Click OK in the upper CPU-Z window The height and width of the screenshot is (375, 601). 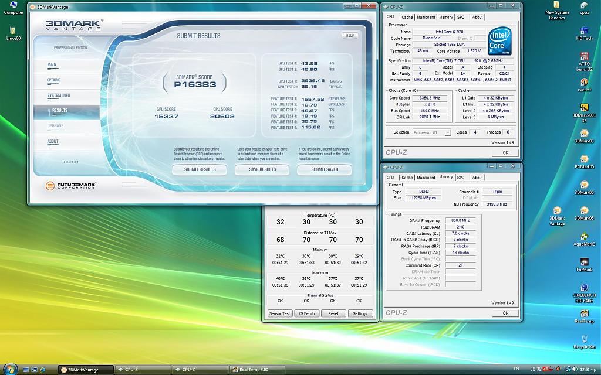coord(505,153)
